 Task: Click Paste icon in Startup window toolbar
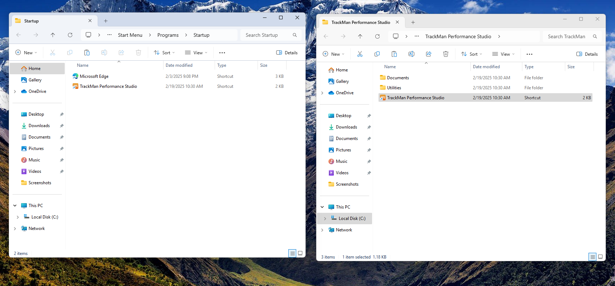87,52
